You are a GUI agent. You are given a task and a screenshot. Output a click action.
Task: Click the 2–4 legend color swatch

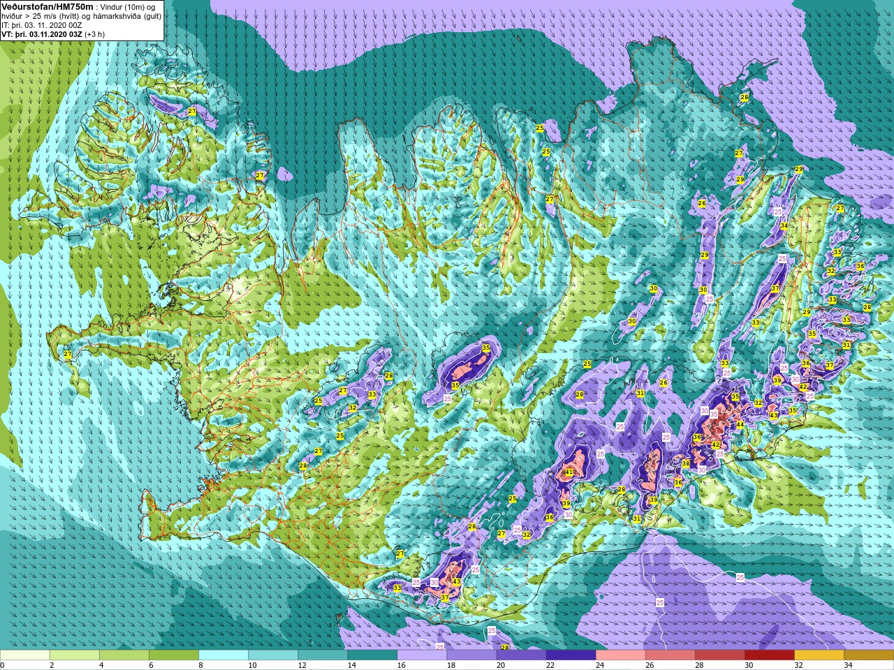pyautogui.click(x=75, y=655)
